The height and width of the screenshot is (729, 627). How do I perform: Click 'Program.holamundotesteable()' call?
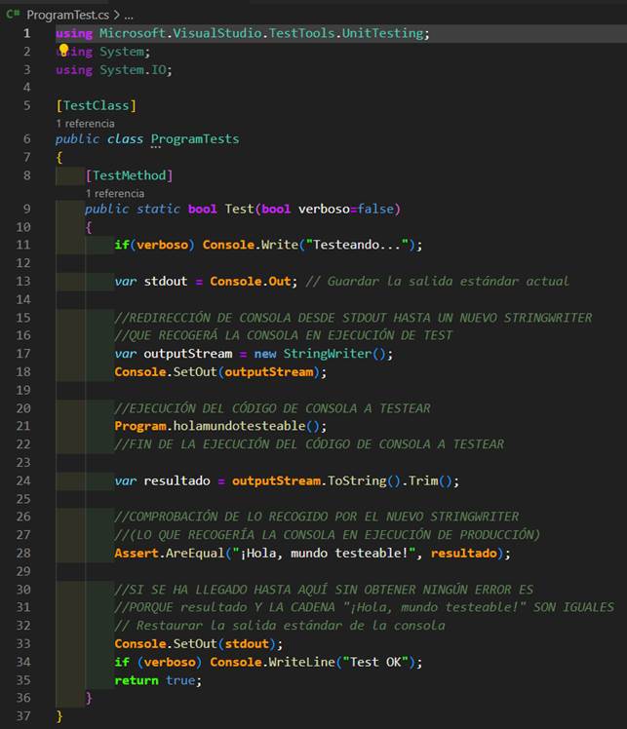click(217, 426)
